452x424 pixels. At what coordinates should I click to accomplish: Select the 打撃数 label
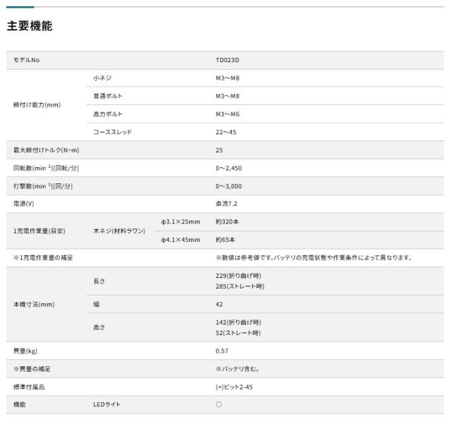[x=43, y=186]
